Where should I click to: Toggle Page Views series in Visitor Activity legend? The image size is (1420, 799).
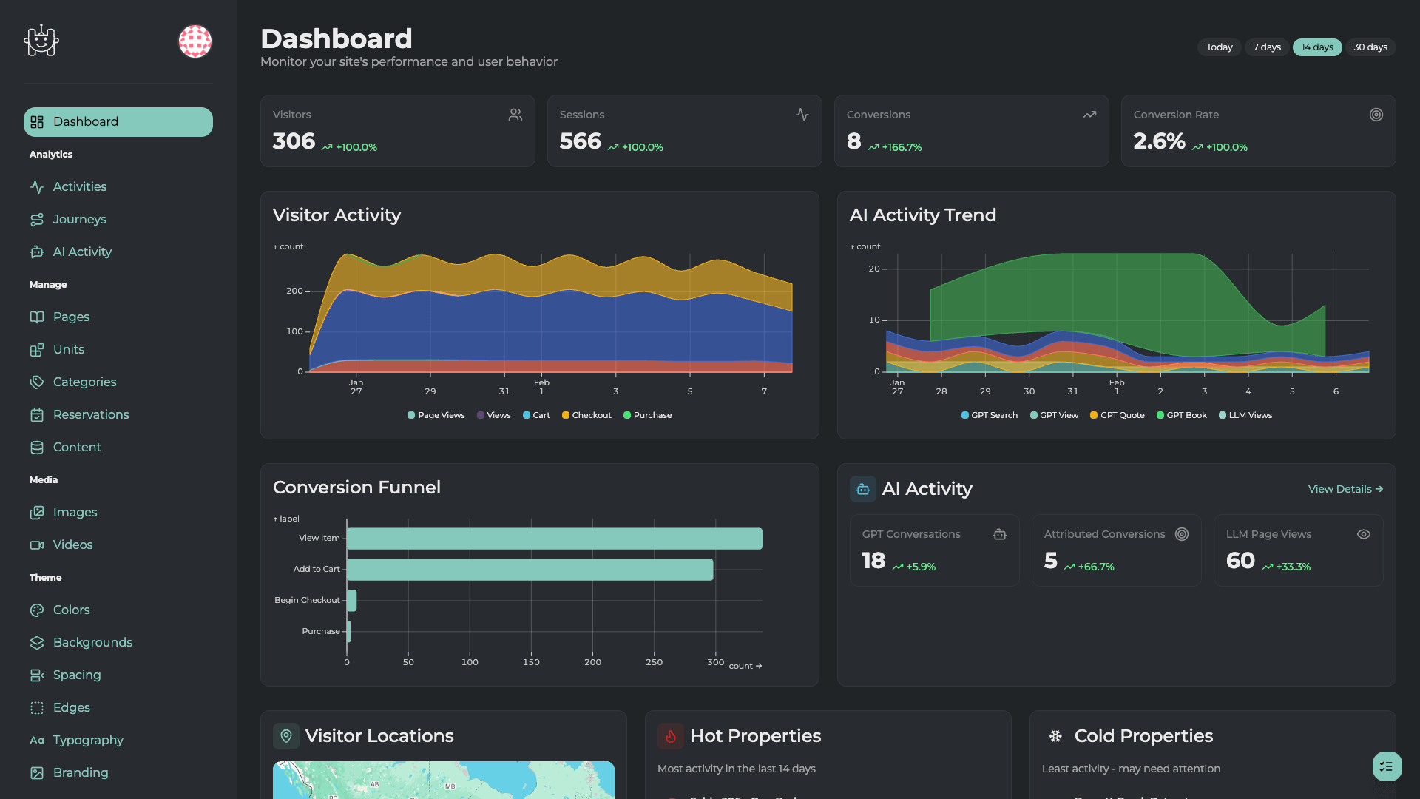pyautogui.click(x=436, y=415)
